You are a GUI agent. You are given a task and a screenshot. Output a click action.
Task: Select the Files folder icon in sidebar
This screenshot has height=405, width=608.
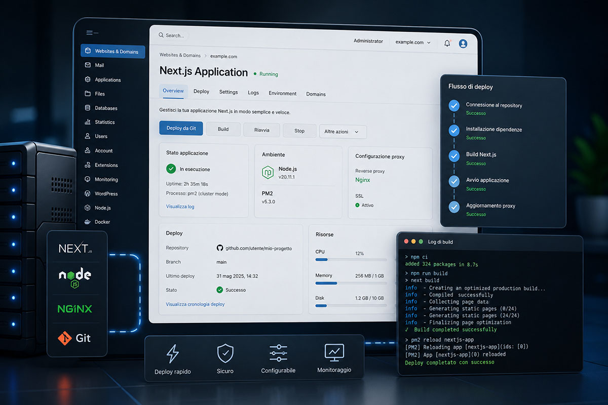[x=88, y=94]
